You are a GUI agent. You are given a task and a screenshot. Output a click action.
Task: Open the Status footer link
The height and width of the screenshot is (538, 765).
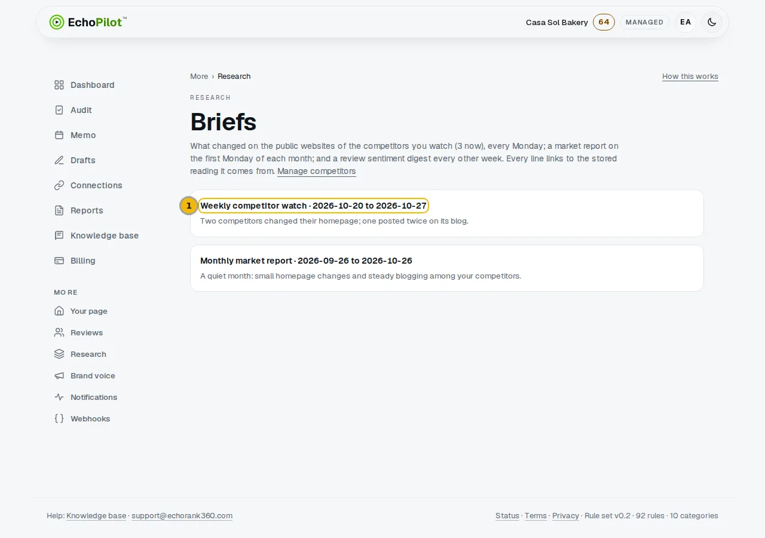point(507,516)
